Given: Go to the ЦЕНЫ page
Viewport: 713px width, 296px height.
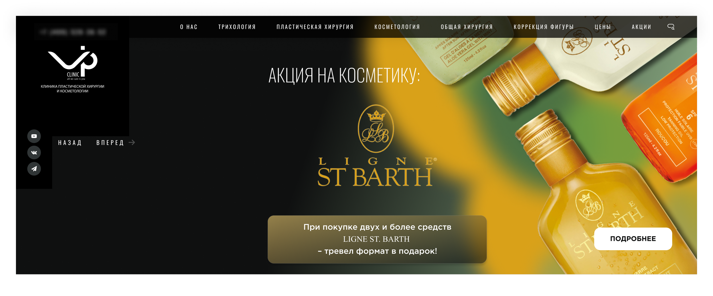Looking at the screenshot, I should coord(603,27).
